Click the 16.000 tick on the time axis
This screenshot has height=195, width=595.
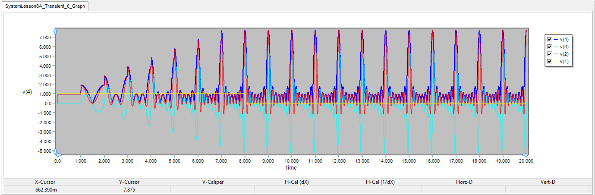(x=432, y=160)
